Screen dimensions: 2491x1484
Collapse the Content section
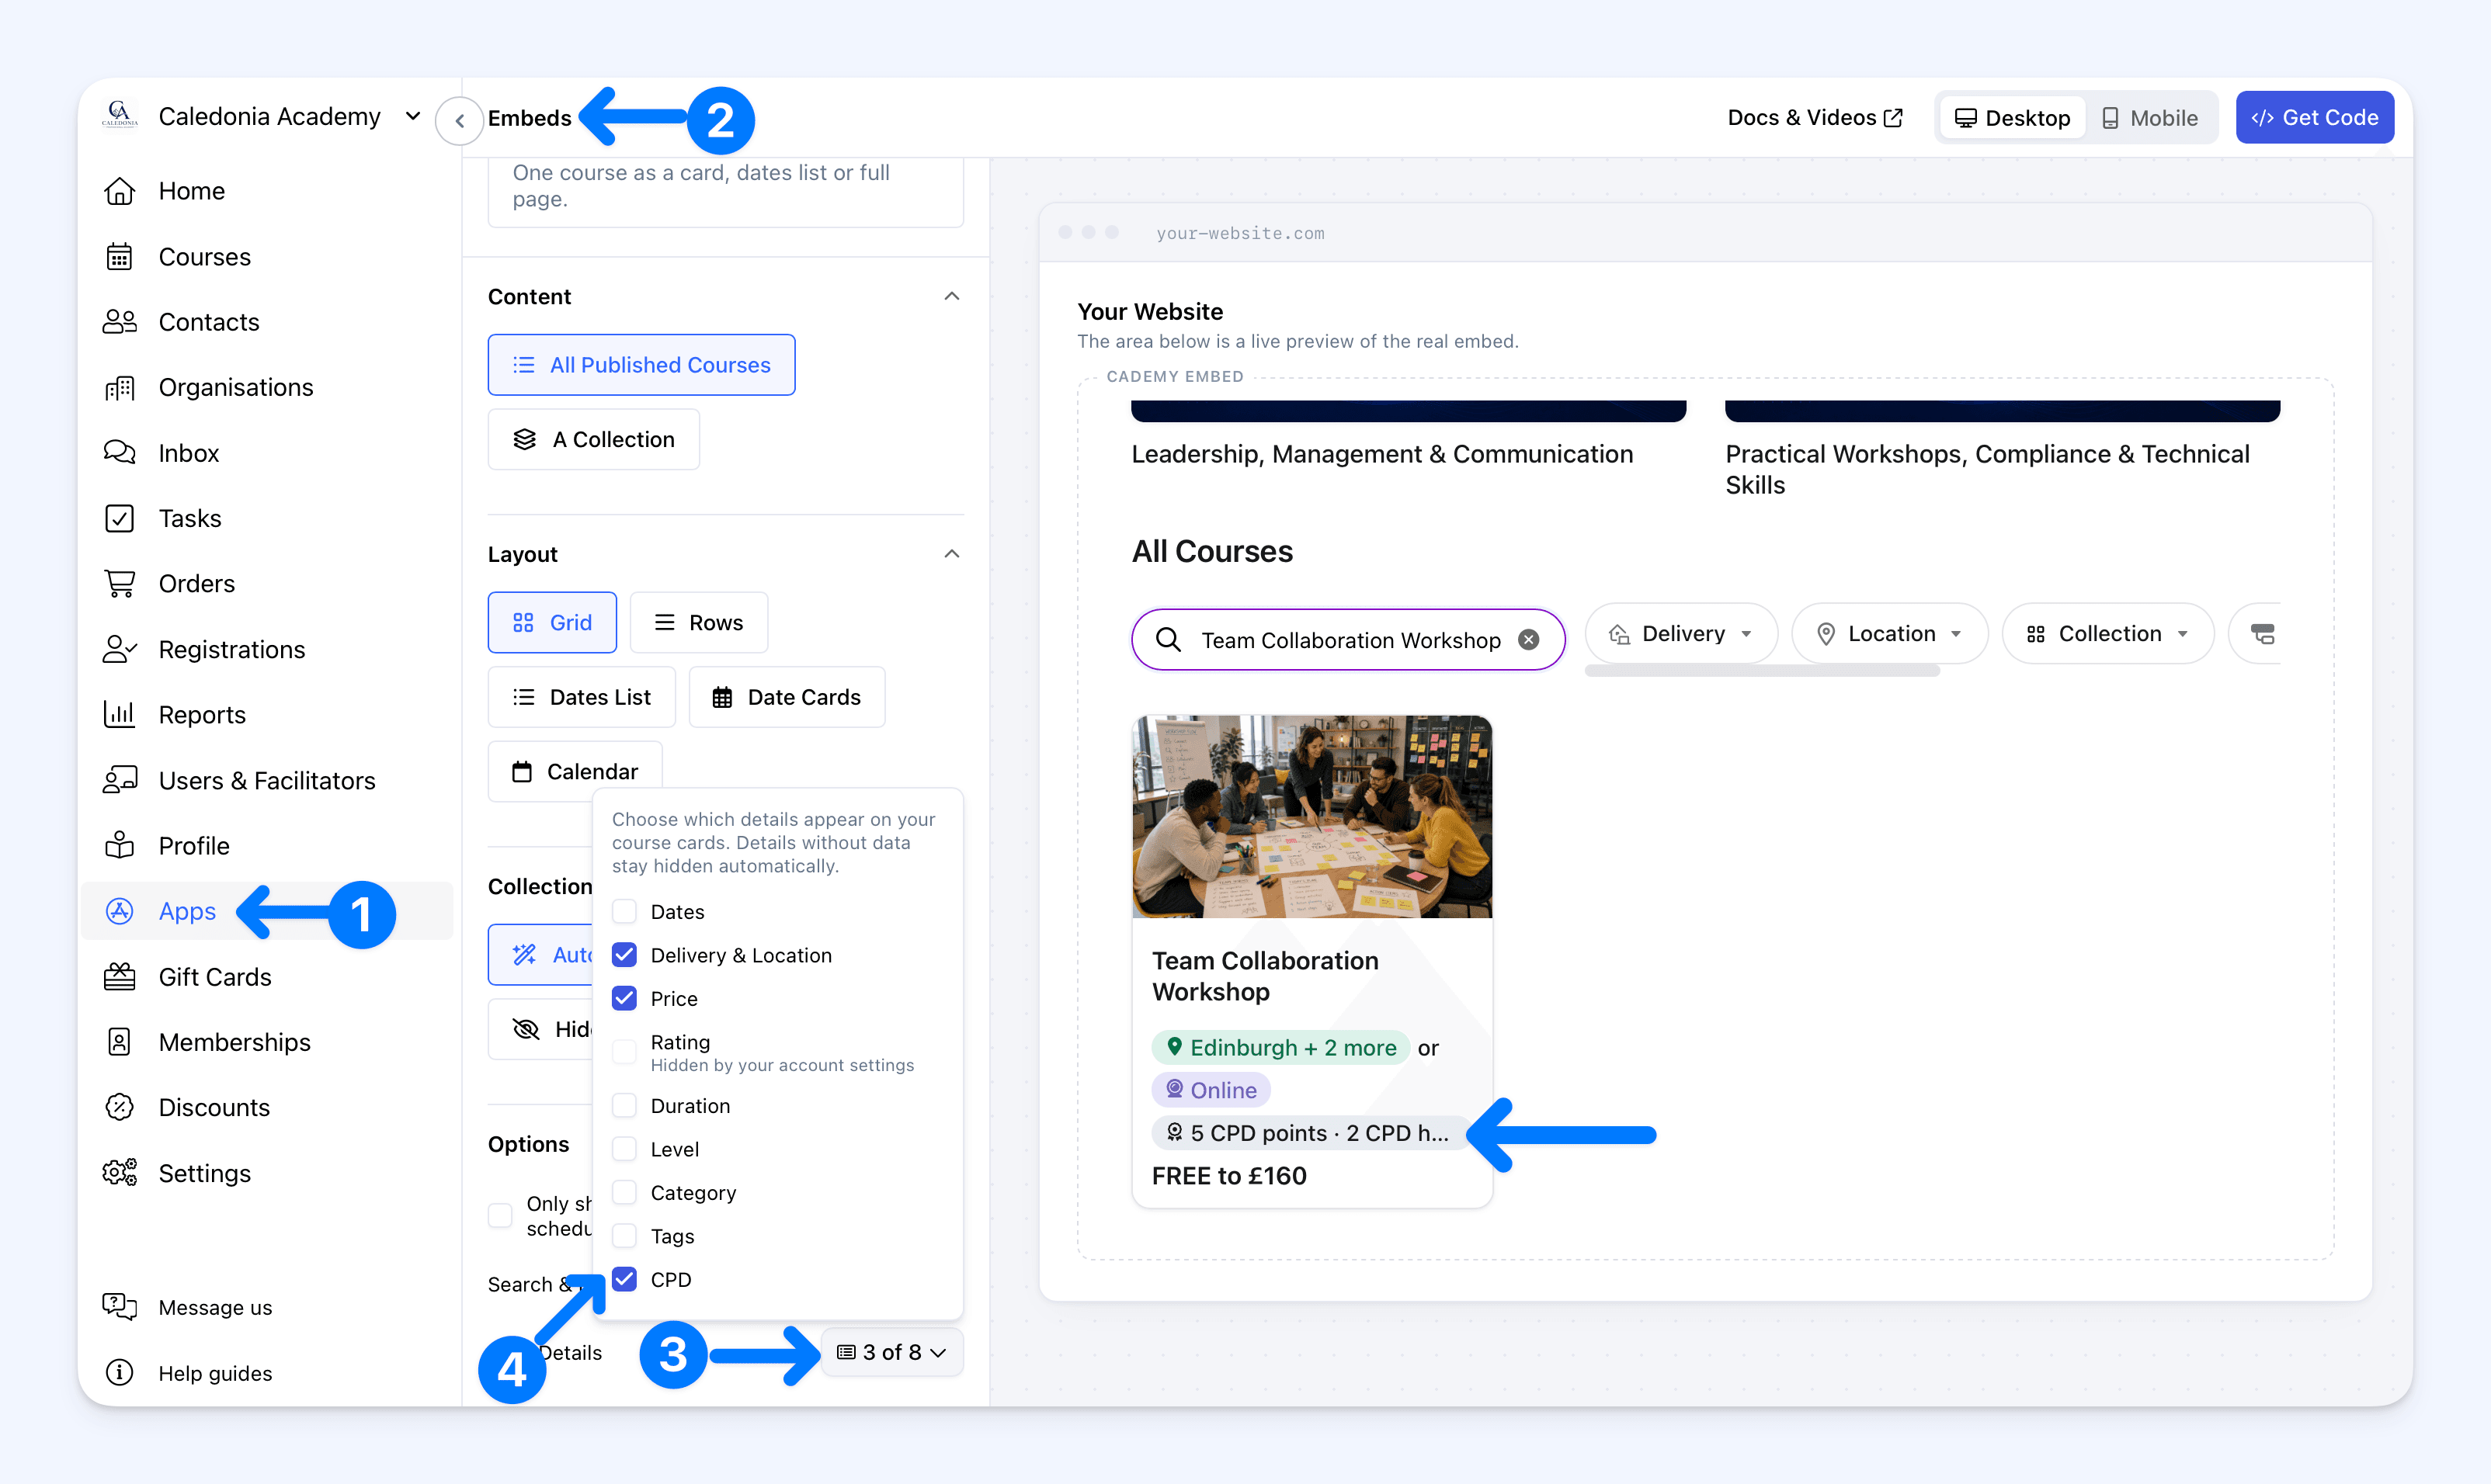[951, 296]
